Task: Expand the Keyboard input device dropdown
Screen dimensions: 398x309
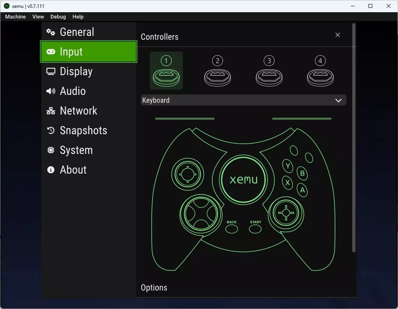Action: click(244, 100)
